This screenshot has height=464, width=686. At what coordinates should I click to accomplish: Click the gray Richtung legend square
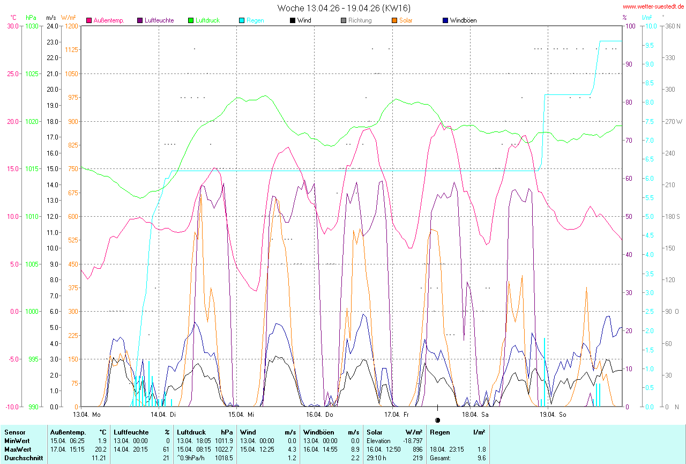pyautogui.click(x=344, y=21)
